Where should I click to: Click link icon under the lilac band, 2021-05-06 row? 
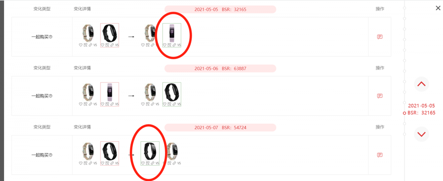112,104
